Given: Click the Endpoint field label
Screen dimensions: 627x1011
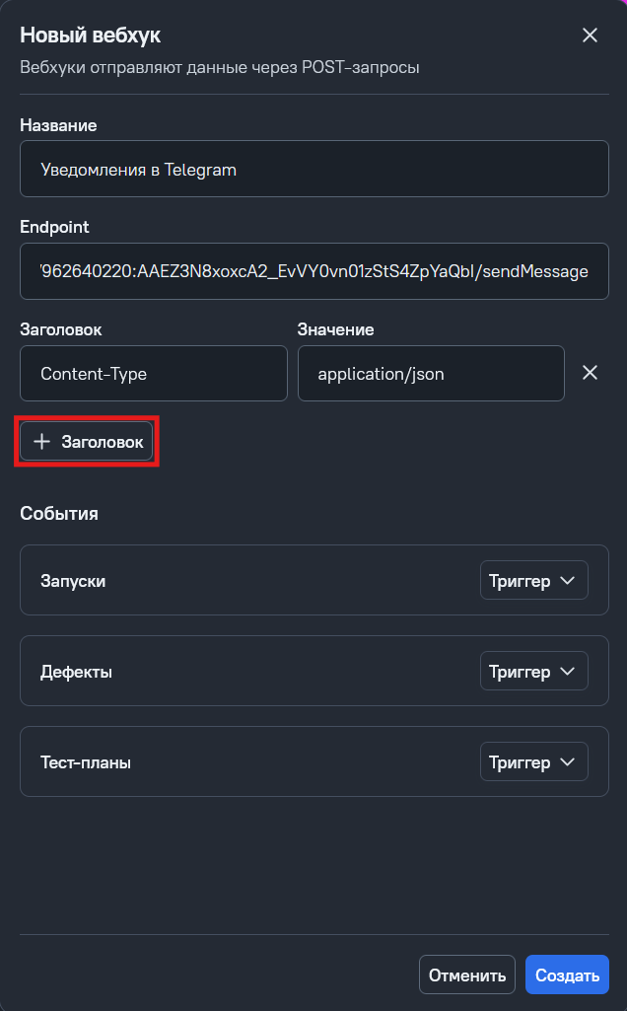Looking at the screenshot, I should pyautogui.click(x=54, y=227).
